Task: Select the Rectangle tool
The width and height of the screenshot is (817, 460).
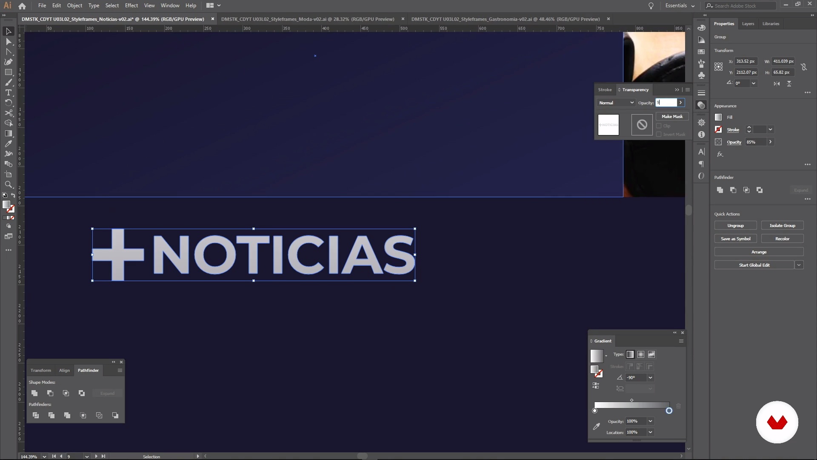Action: [x=8, y=72]
